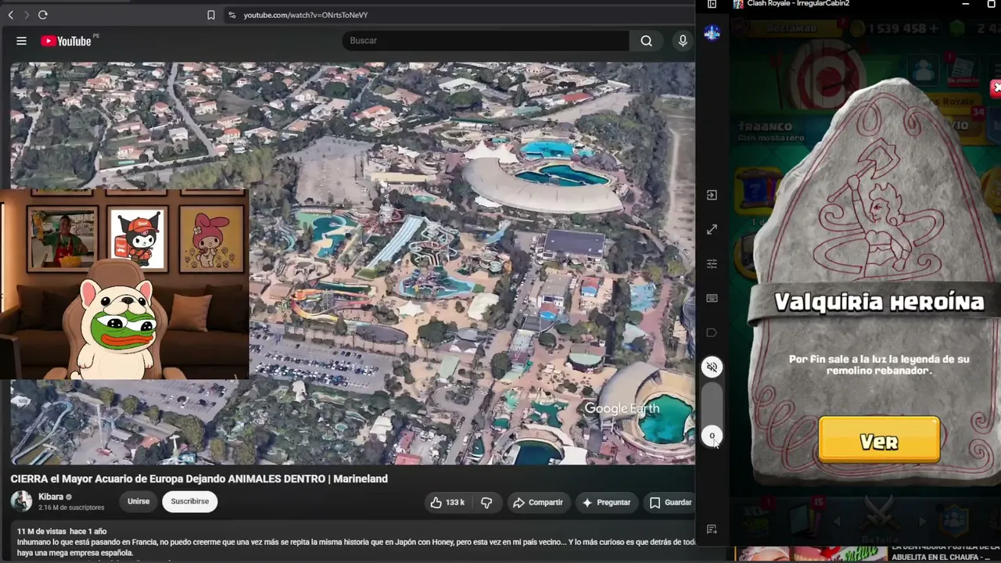Share video with Compartir button
Viewport: 1001px width, 563px height.
tap(538, 503)
